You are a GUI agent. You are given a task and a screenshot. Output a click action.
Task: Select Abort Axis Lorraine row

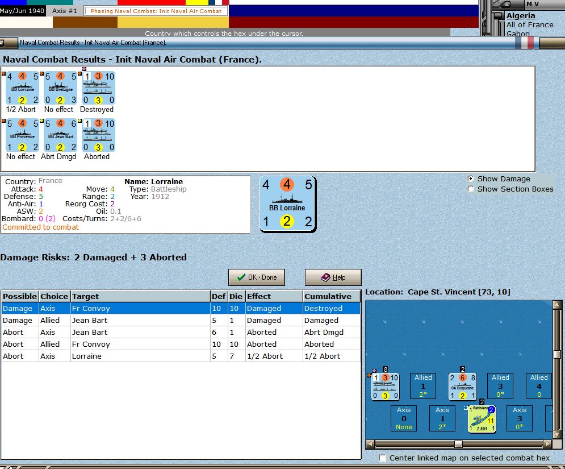click(181, 356)
